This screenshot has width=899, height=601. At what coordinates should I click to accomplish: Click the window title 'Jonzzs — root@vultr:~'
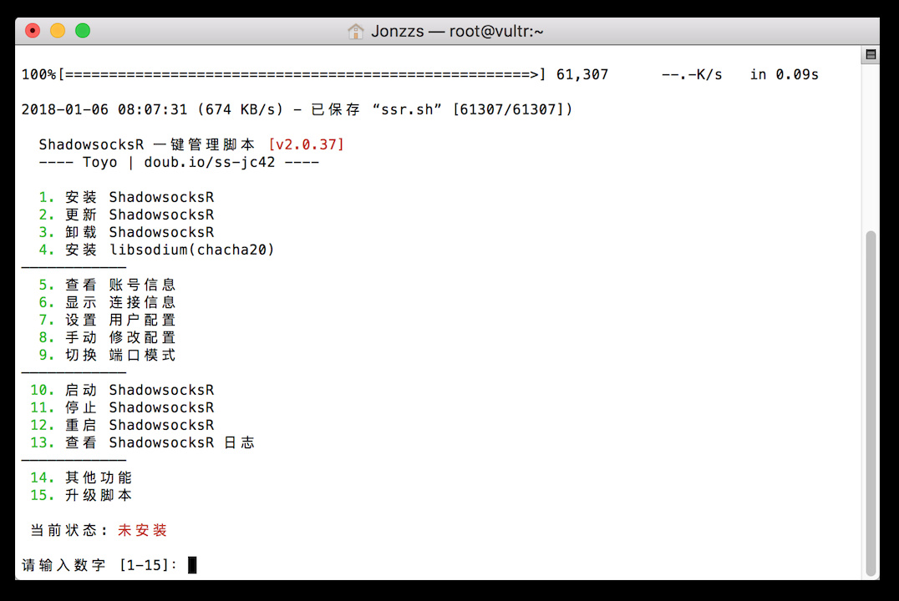coord(457,31)
